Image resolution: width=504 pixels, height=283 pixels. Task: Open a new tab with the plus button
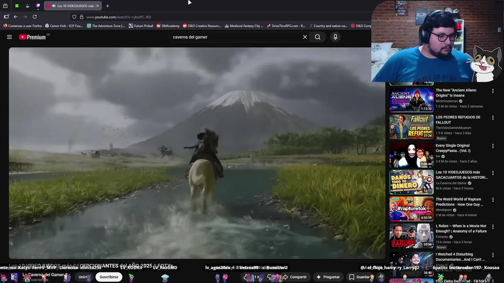pyautogui.click(x=107, y=6)
